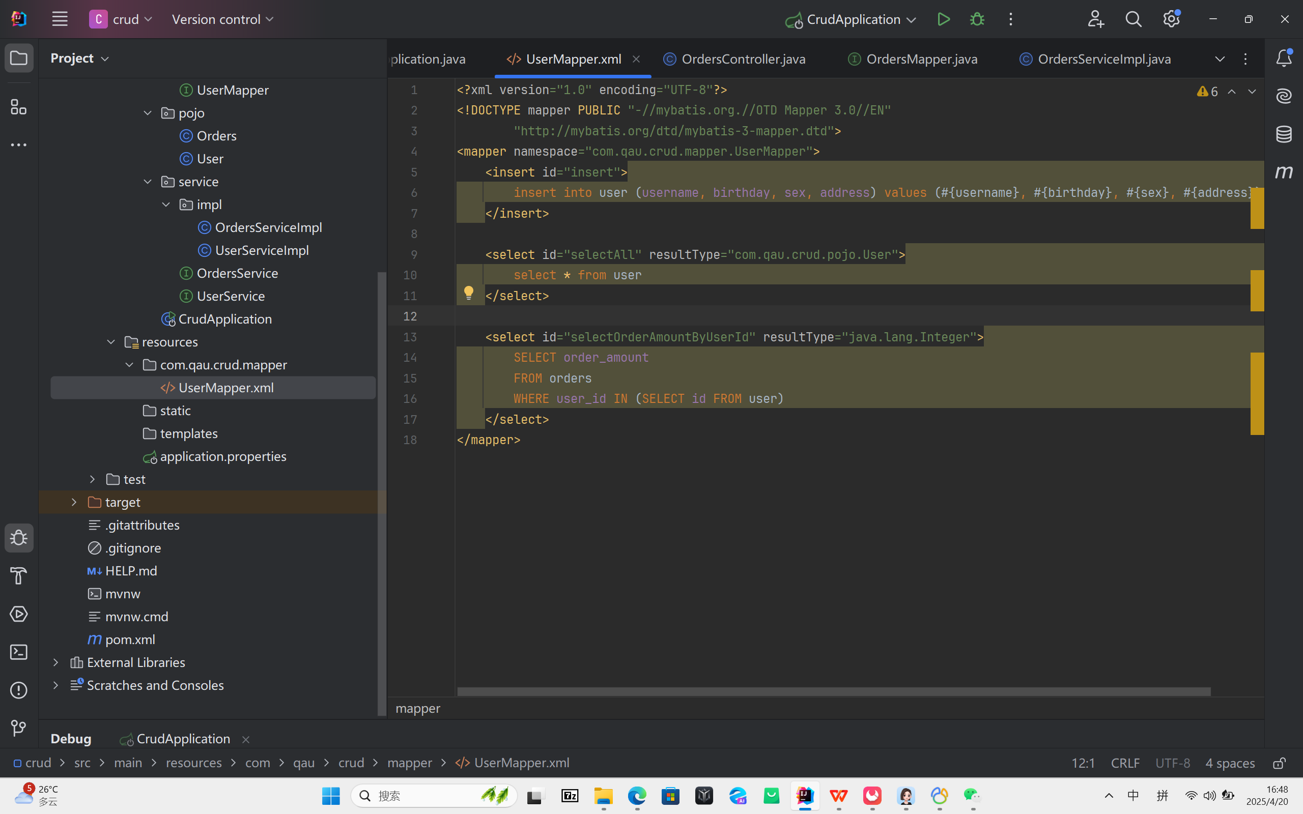Open the Build hammer tool window
Screen dimensions: 1303x814
coord(19,575)
